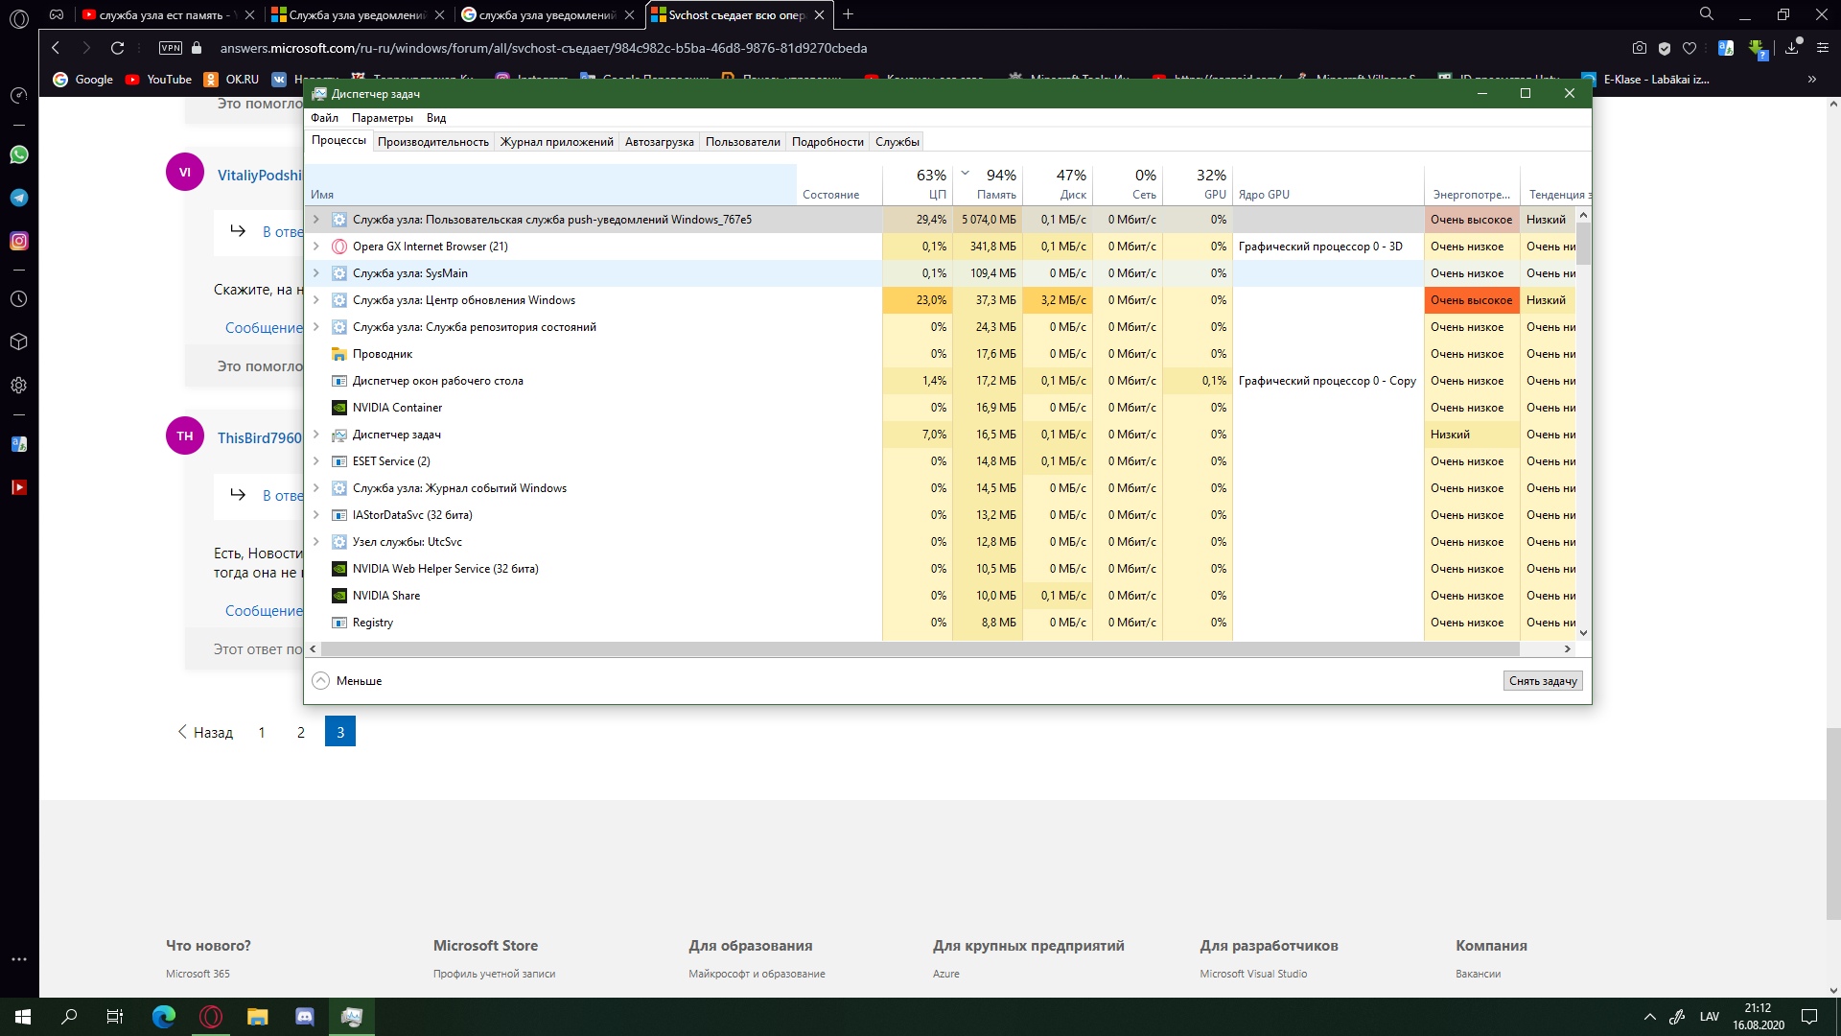Click sidebar three-dots setup menu

[x=18, y=958]
